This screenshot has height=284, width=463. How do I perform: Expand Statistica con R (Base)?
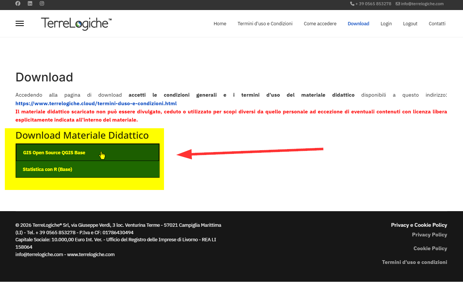87,169
